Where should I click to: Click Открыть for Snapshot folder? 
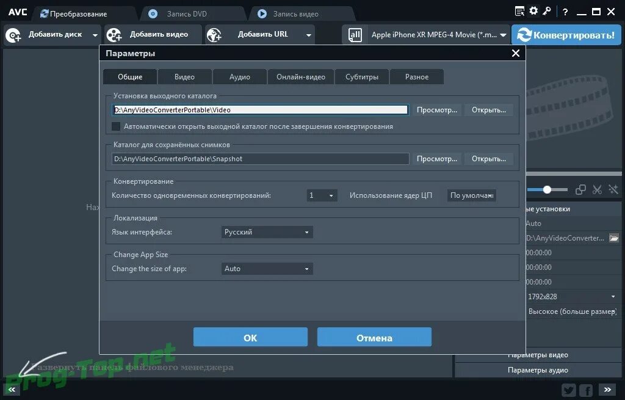pos(489,159)
